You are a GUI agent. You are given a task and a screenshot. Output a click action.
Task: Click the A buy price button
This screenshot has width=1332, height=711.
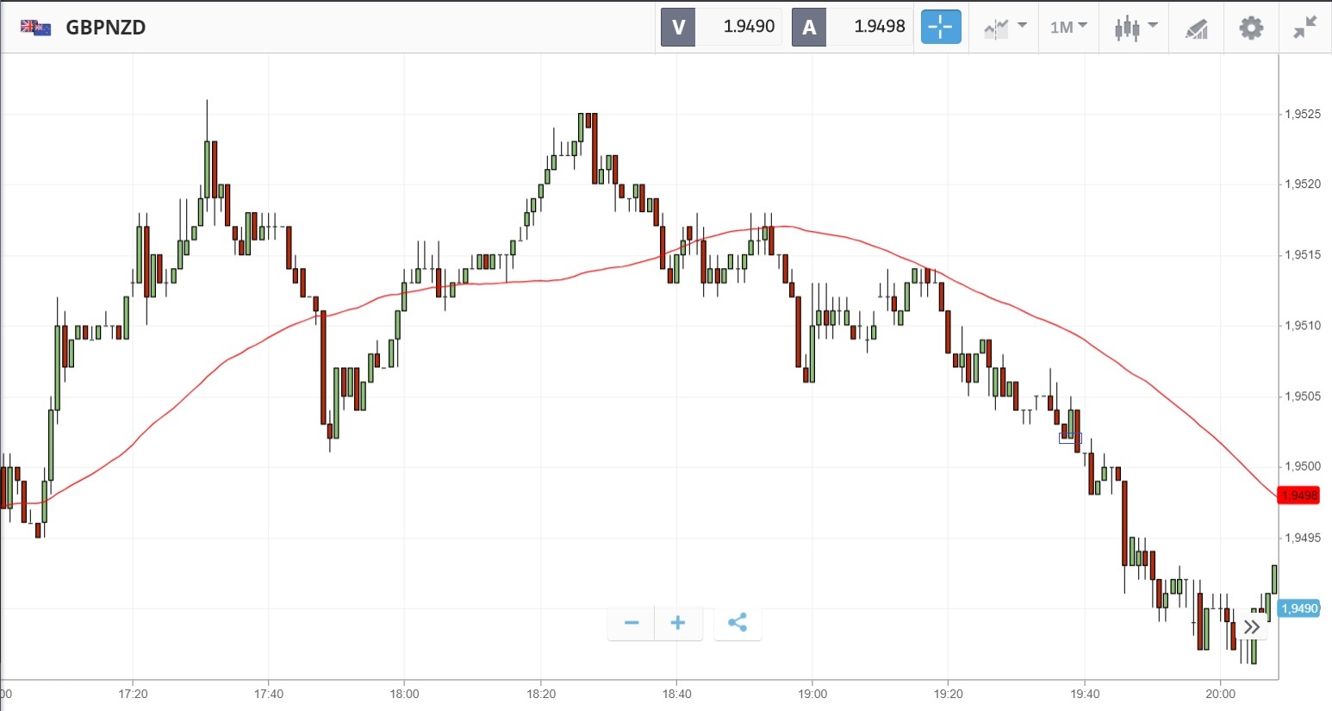pyautogui.click(x=852, y=28)
